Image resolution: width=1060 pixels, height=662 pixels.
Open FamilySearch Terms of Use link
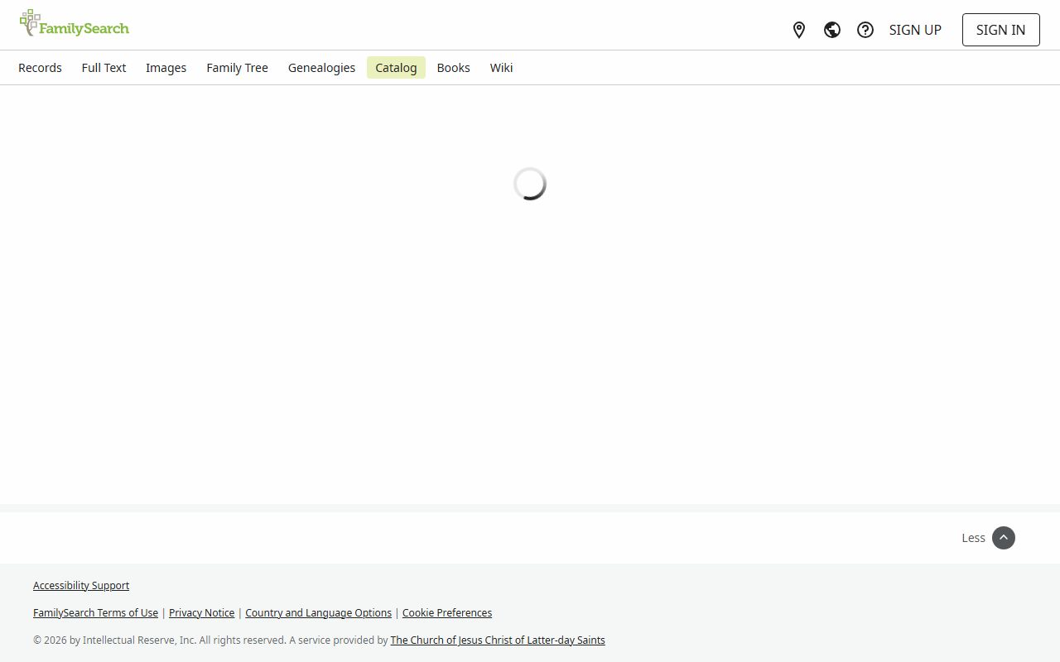(95, 612)
